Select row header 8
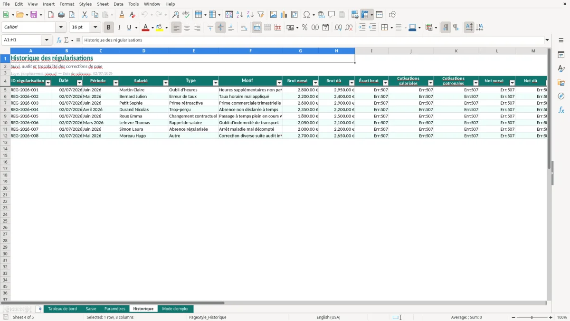 pos(5,109)
